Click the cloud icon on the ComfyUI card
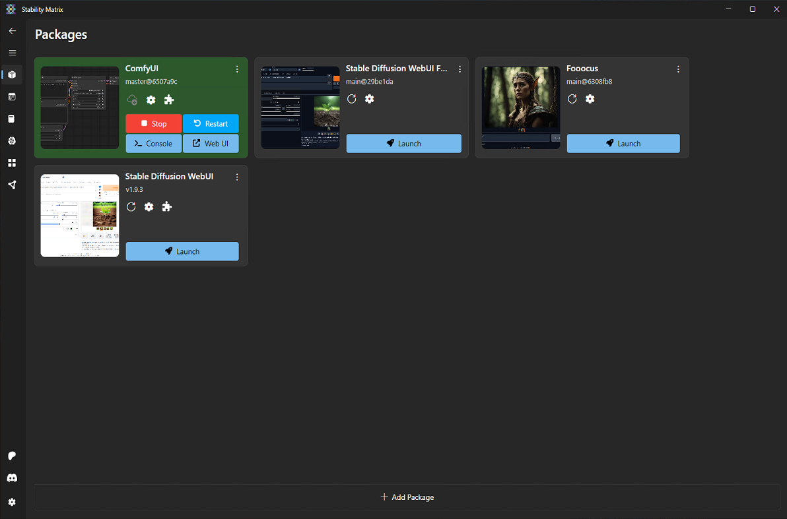The image size is (787, 519). coord(133,100)
